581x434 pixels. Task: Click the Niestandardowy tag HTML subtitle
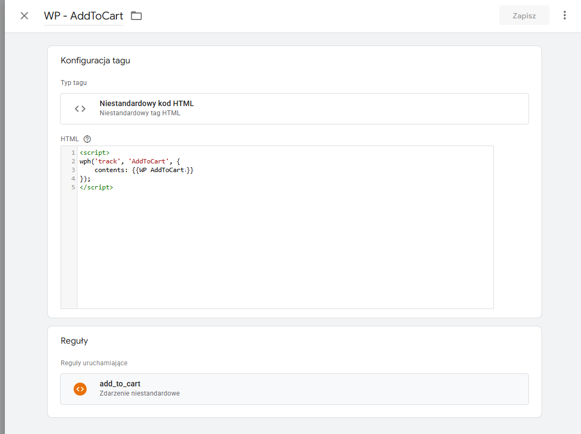140,113
